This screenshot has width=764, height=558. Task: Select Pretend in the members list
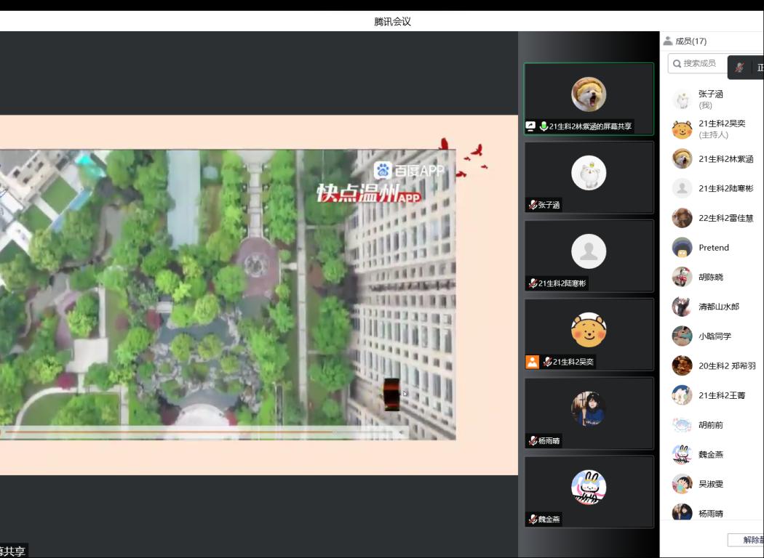[x=713, y=248]
